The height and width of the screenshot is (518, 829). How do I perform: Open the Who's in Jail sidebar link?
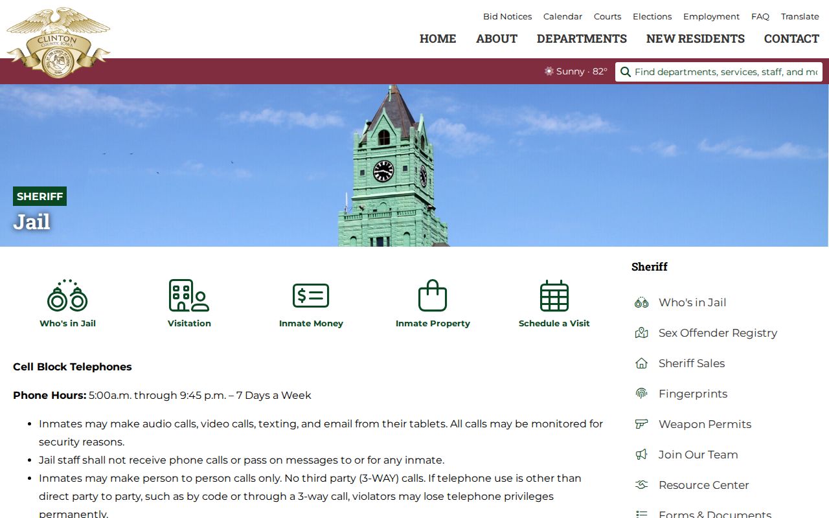pyautogui.click(x=692, y=302)
